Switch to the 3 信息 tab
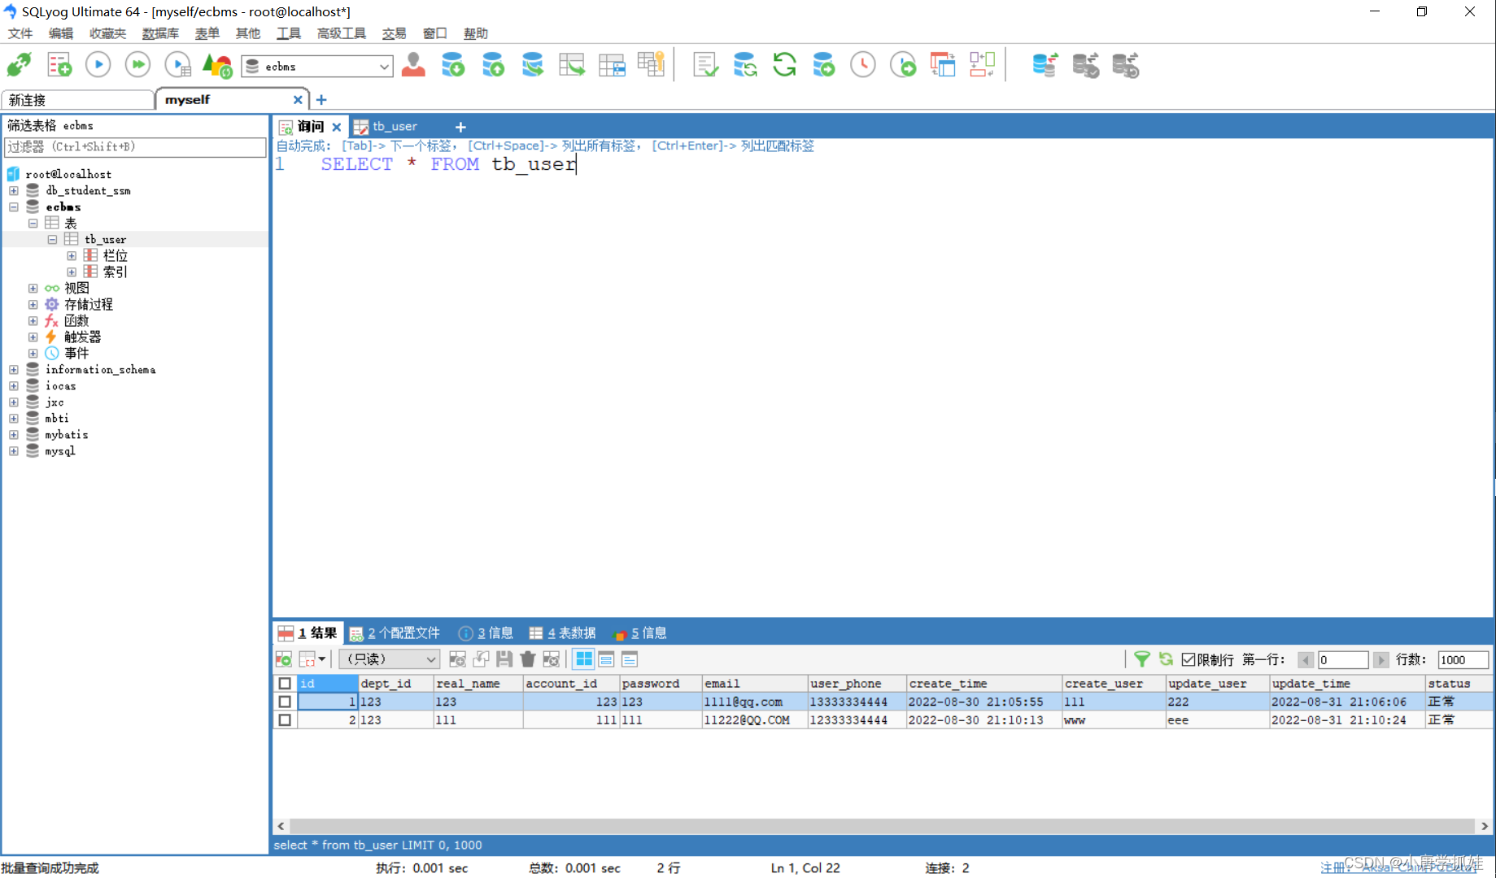The width and height of the screenshot is (1496, 878). (x=486, y=633)
